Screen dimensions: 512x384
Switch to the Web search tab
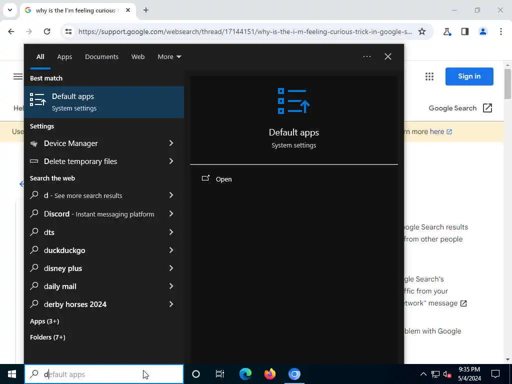point(138,57)
